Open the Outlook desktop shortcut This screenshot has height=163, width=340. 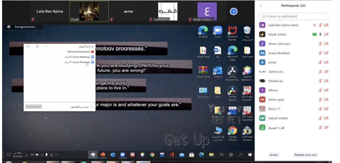pyautogui.click(x=218, y=71)
